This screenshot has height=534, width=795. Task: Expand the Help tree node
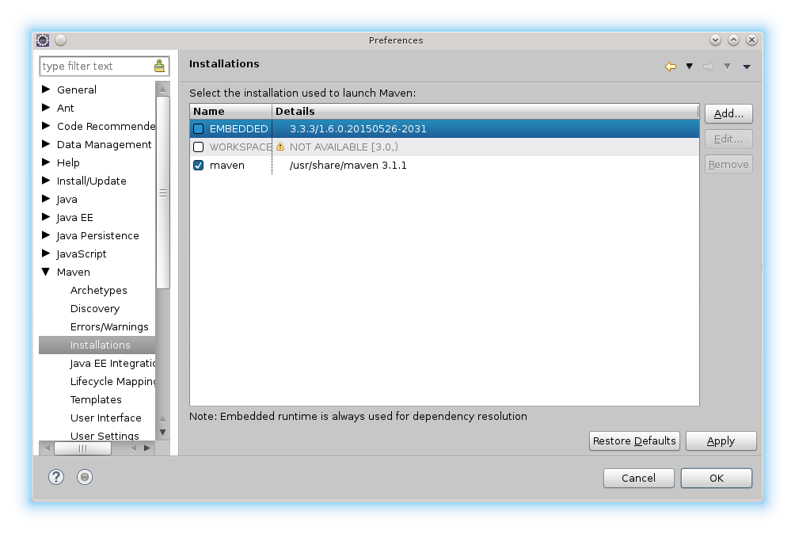pos(46,162)
